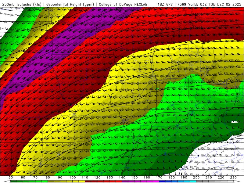Click the bright yellow legend swatch before 110

[82, 181]
